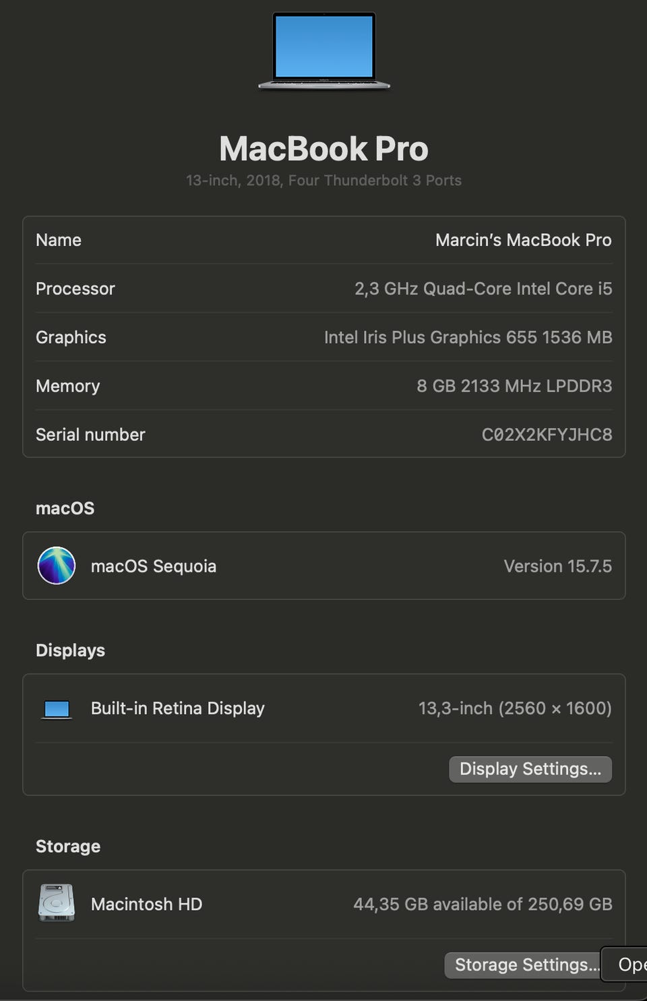Click the Processor value text
Viewport: 647px width, 1001px height.
[483, 289]
